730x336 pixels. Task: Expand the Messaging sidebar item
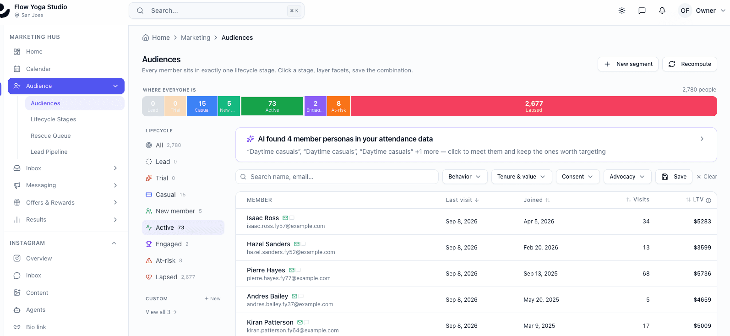tap(66, 185)
